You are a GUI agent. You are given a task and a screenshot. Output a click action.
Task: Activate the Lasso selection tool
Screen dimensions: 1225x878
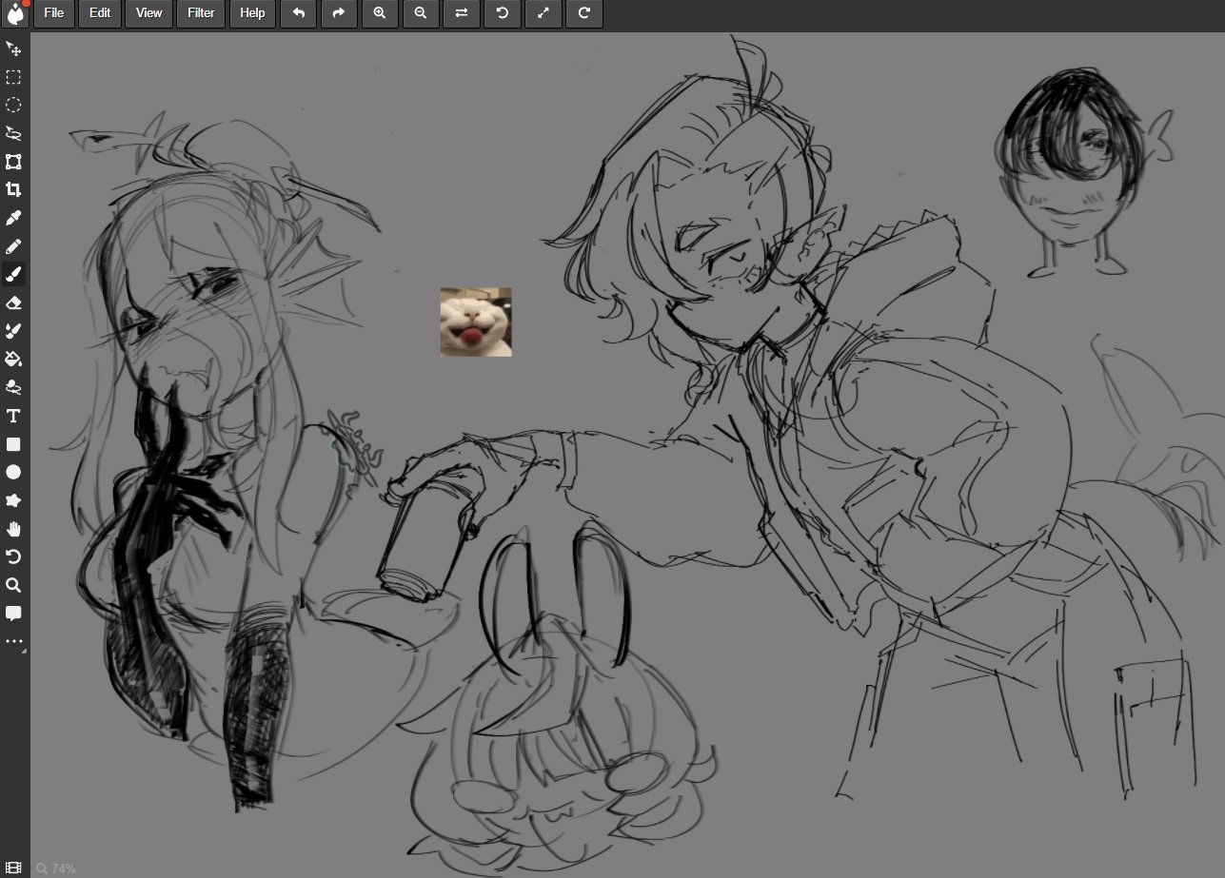pos(14,133)
